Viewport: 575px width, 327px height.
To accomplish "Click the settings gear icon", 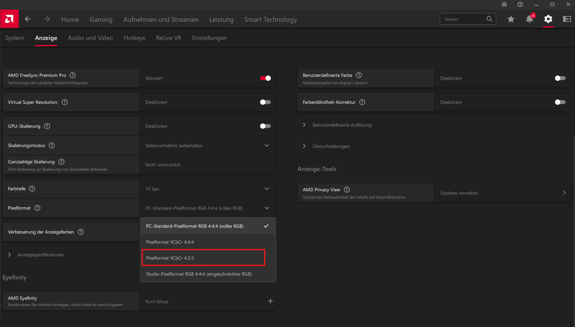I will pos(548,19).
